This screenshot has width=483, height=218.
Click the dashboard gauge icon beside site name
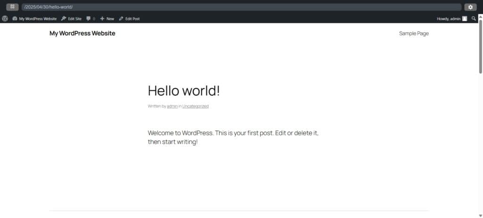click(x=15, y=18)
